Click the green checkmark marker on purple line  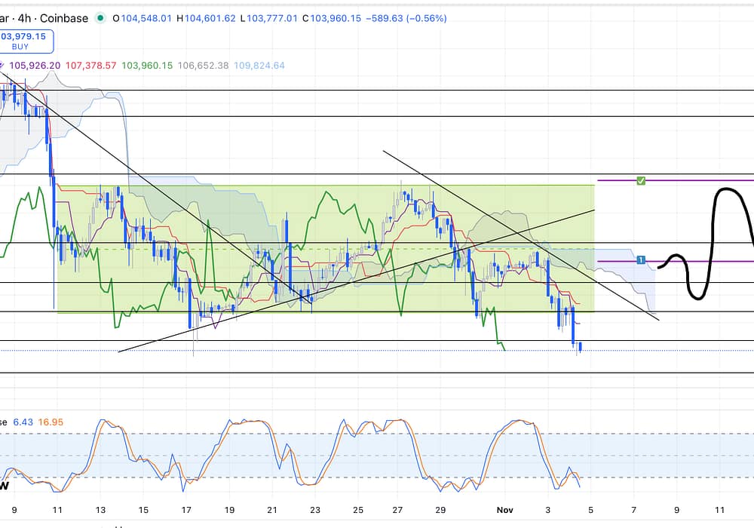point(641,181)
